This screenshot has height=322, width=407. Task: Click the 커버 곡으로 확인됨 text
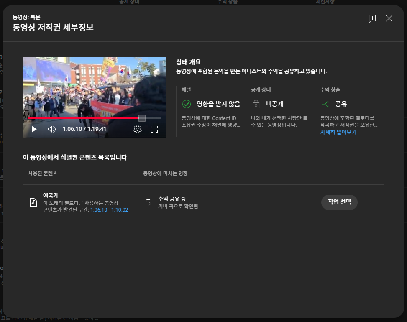[x=178, y=206]
